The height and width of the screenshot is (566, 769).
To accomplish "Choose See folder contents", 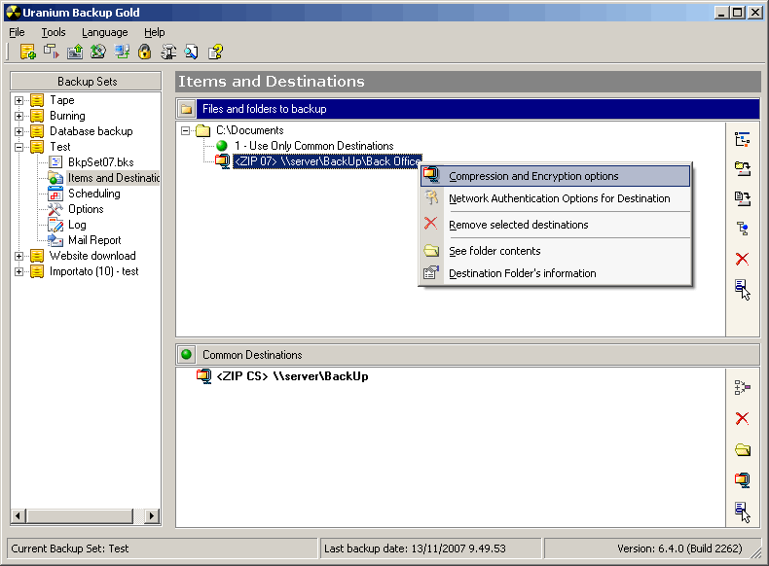I will pos(555,251).
